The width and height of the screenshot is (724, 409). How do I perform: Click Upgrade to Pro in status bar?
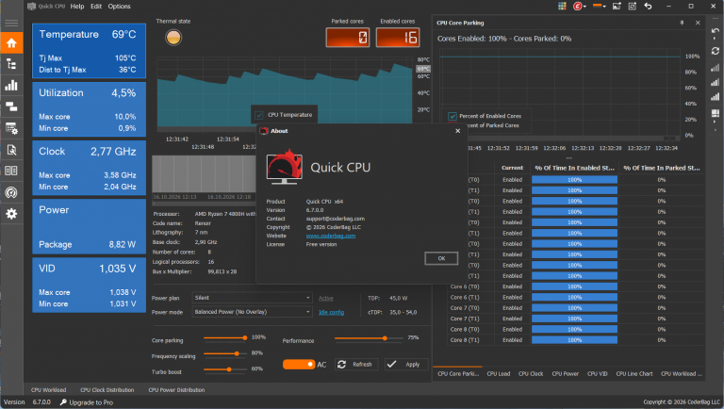[87, 402]
